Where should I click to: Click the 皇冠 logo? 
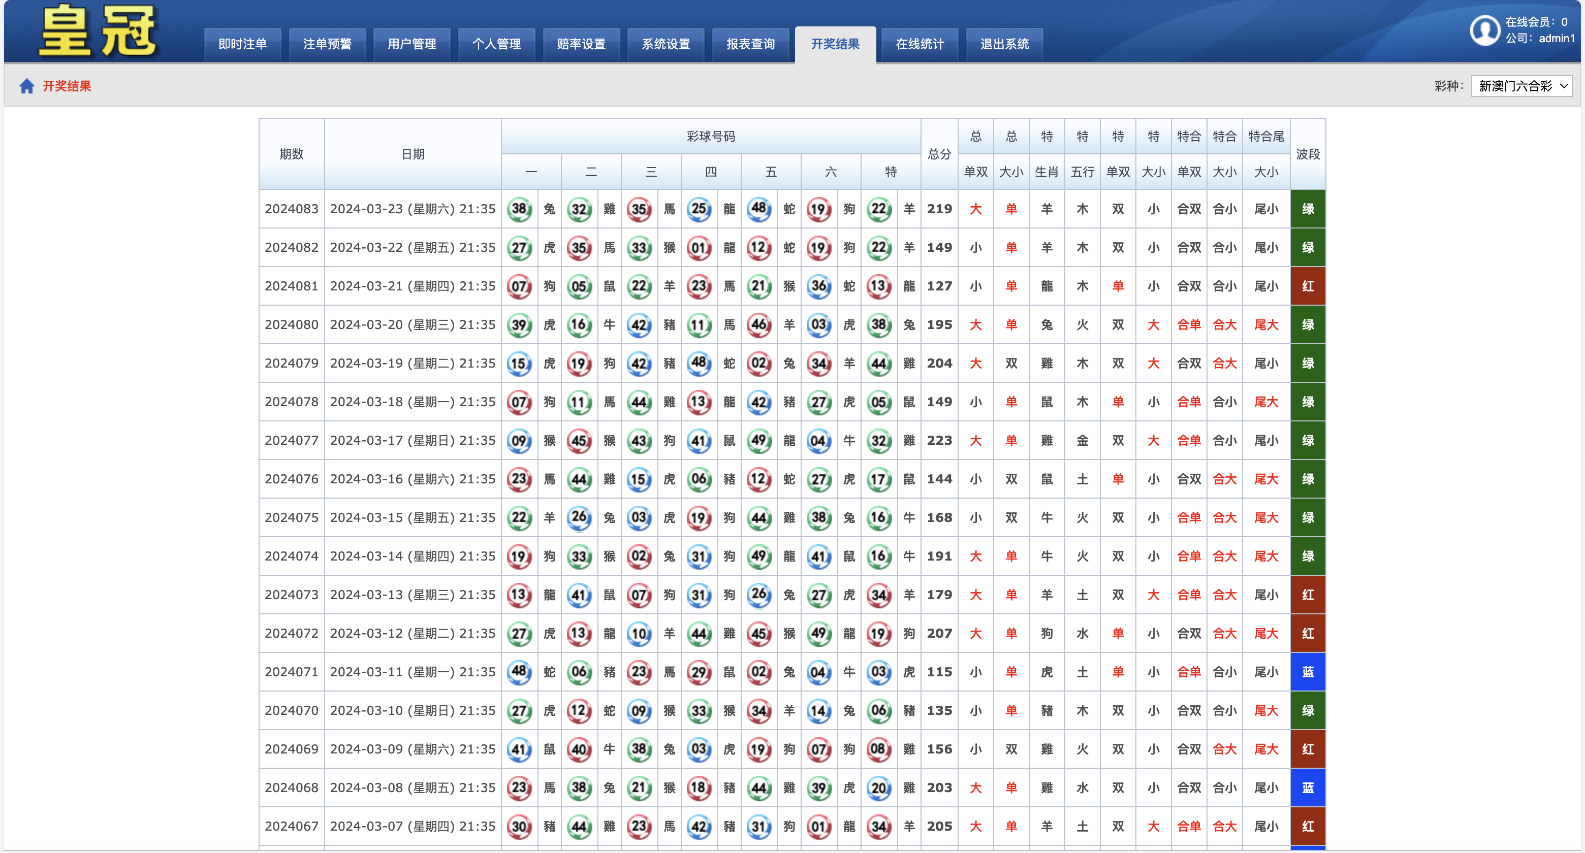pos(98,31)
